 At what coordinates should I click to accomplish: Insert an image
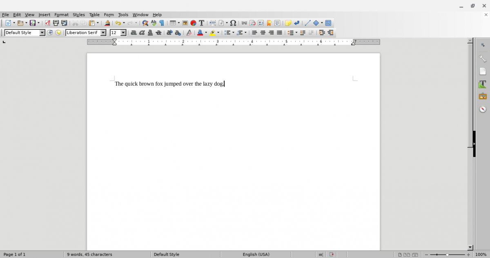coord(185,23)
